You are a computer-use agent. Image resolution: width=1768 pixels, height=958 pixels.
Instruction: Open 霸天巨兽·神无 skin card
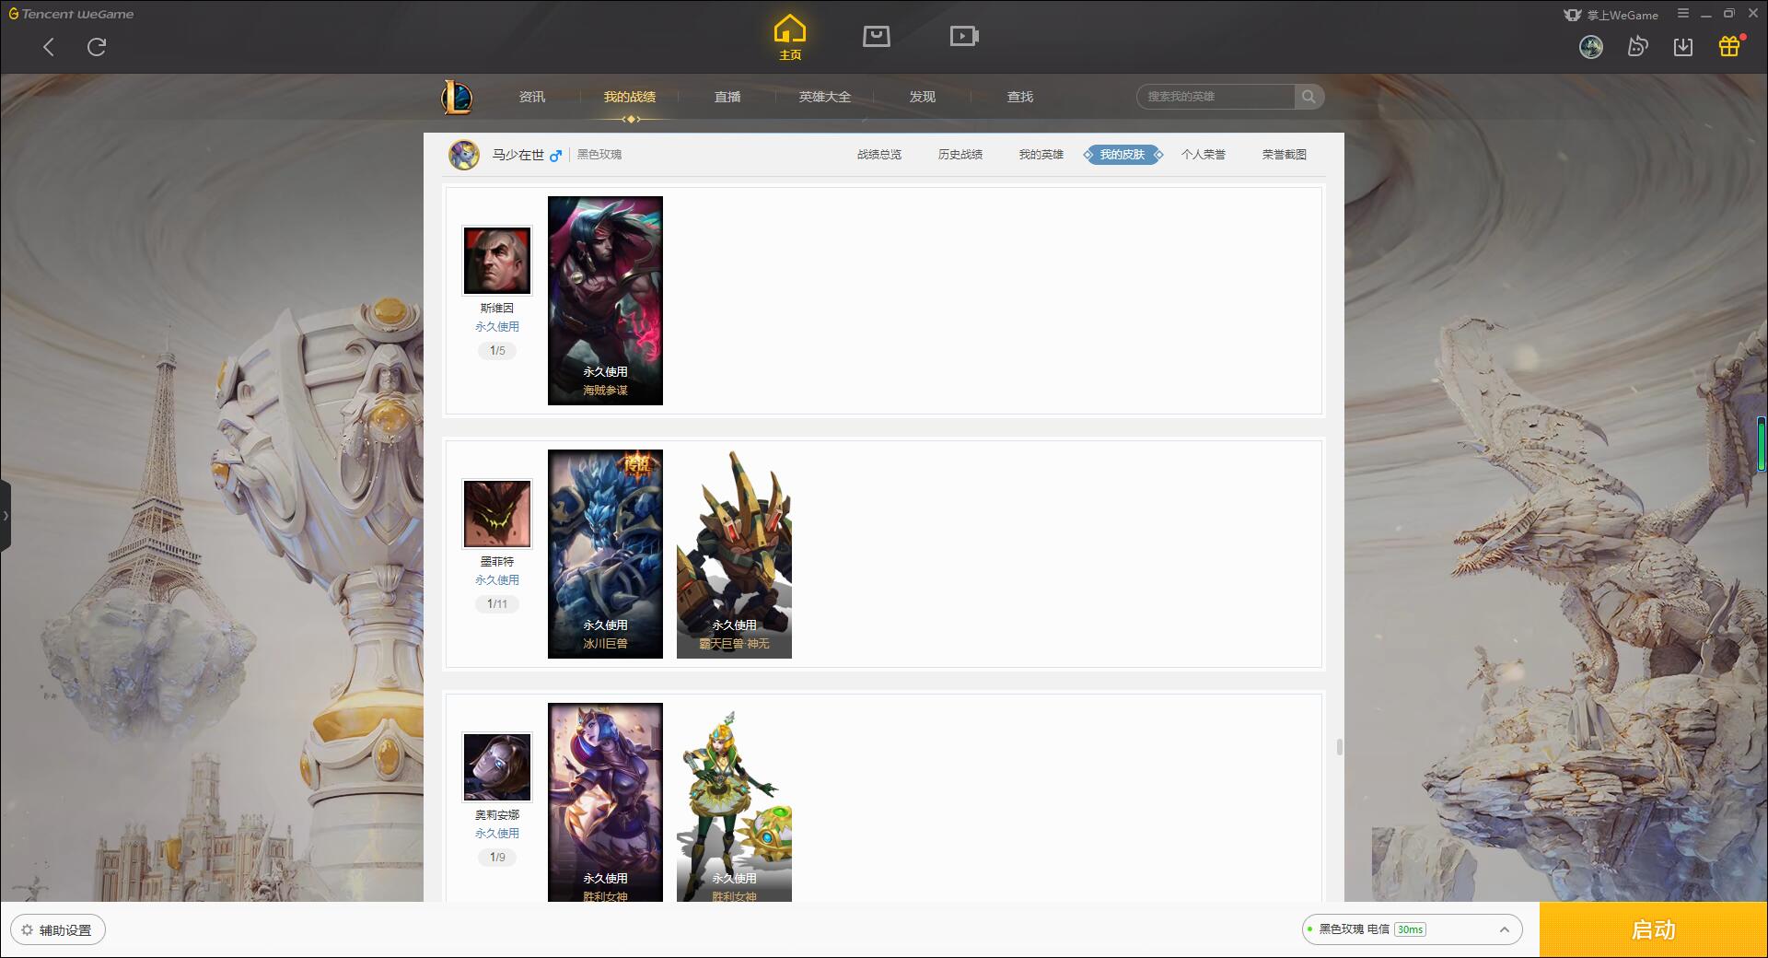pos(734,554)
